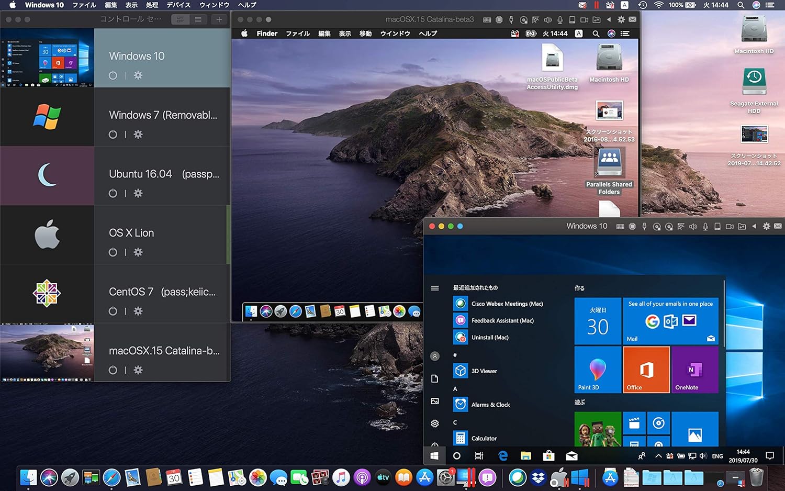Toggle power for the CentOS 7 VM
785x491 pixels.
(x=113, y=311)
